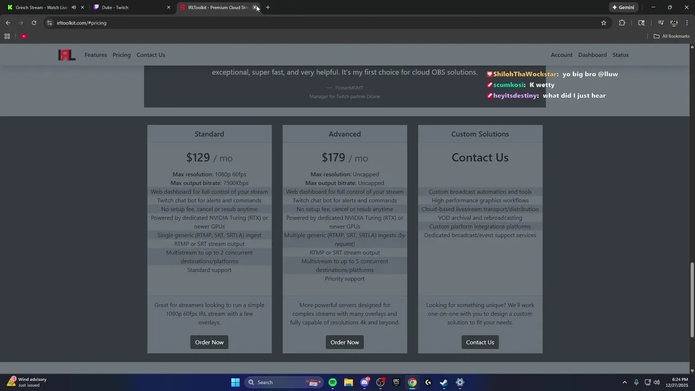Reload the current page
The width and height of the screenshot is (695, 391).
pos(34,23)
